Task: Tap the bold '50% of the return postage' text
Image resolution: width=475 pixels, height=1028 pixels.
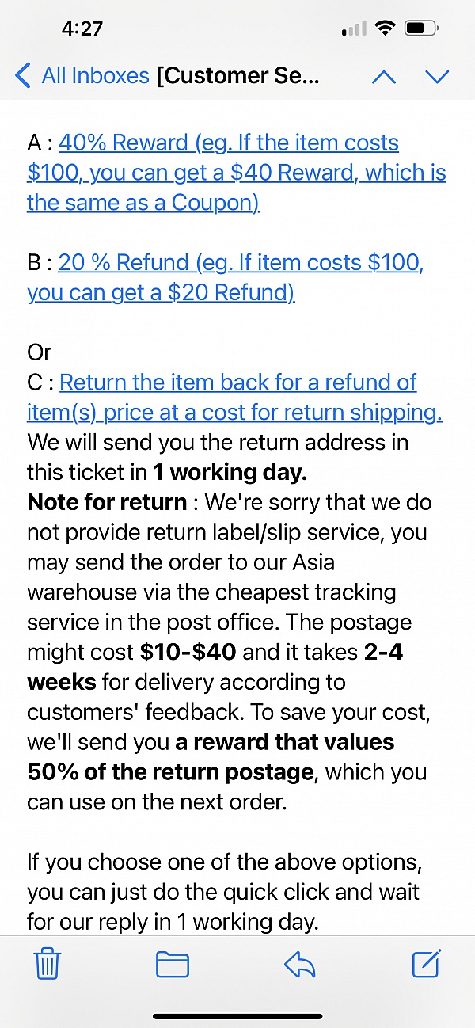Action: coord(170,772)
